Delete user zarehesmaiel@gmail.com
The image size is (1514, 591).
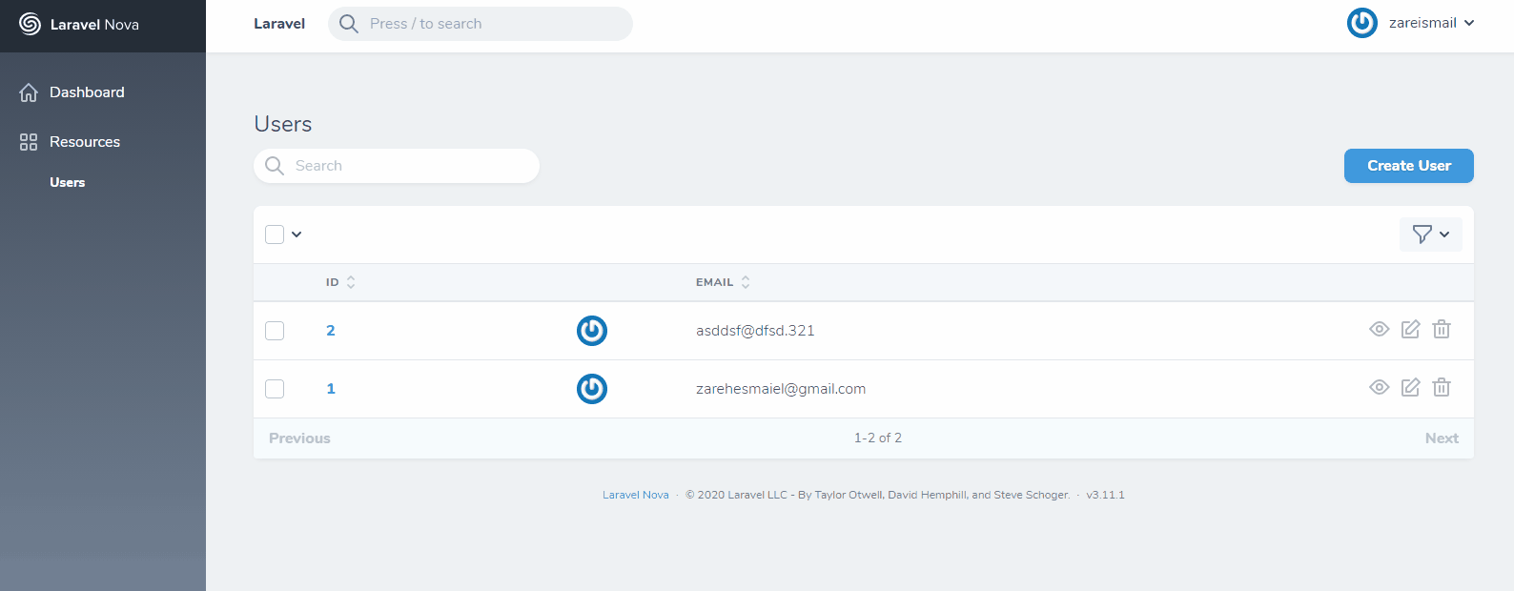1442,387
